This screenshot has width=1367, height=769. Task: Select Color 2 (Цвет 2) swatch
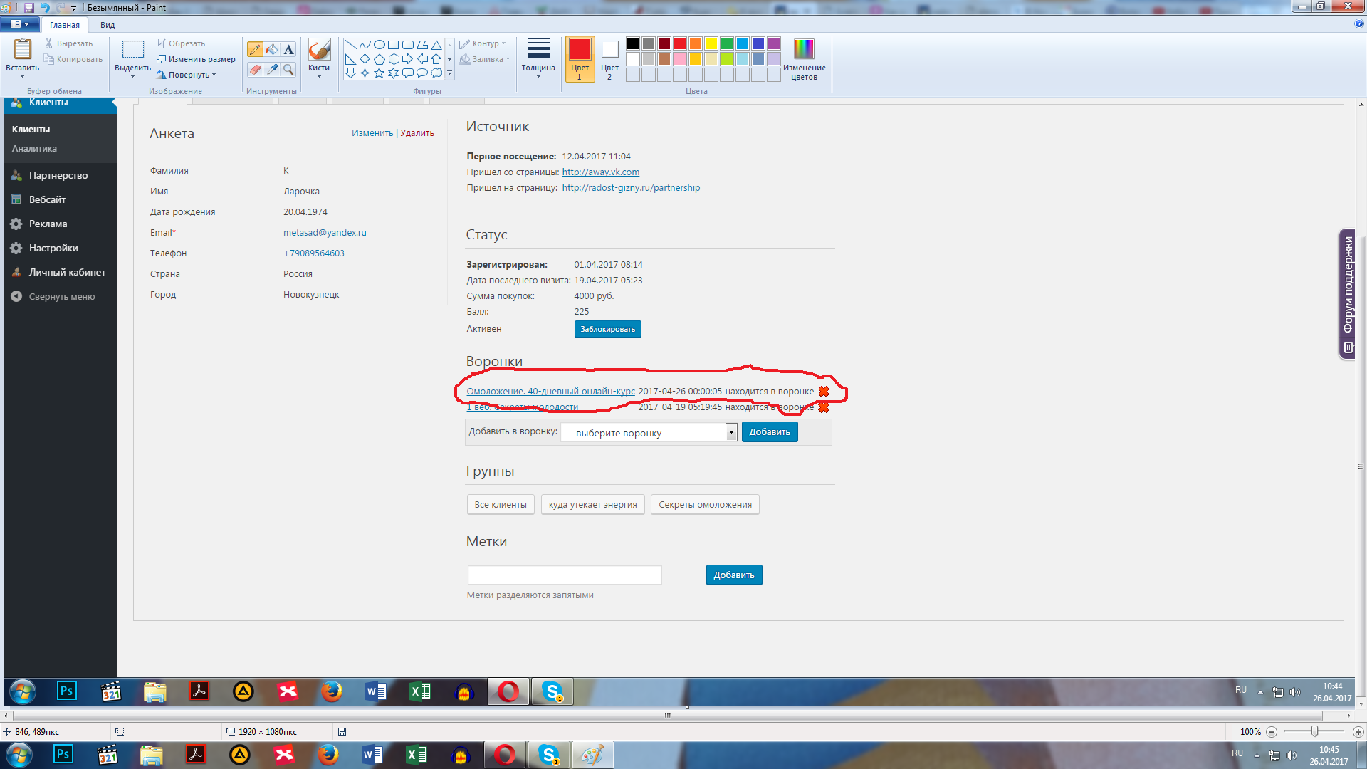[x=609, y=59]
